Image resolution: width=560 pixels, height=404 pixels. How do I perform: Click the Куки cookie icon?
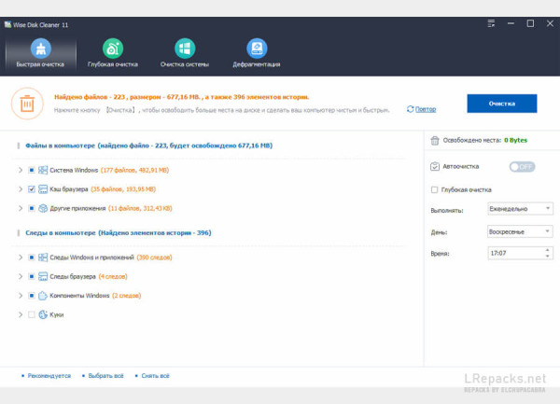coord(43,314)
